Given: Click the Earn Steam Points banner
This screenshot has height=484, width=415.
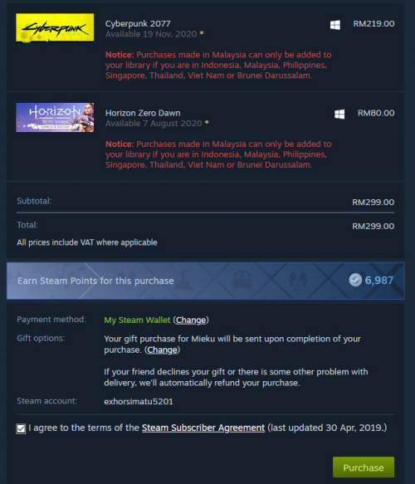Looking at the screenshot, I should click(206, 281).
